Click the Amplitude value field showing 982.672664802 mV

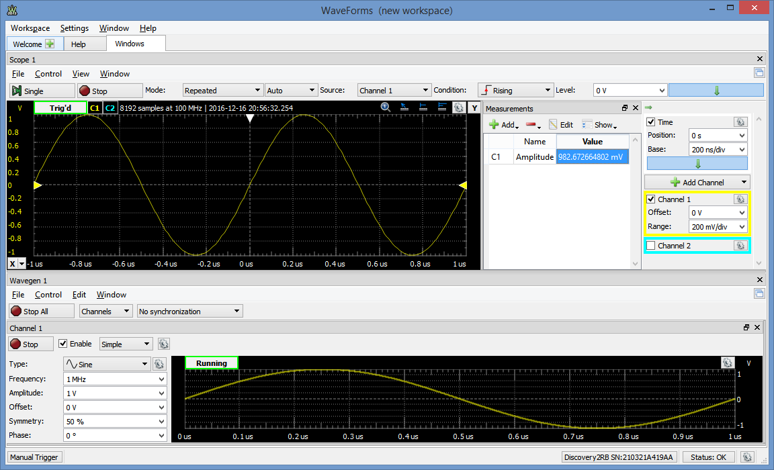pos(592,156)
